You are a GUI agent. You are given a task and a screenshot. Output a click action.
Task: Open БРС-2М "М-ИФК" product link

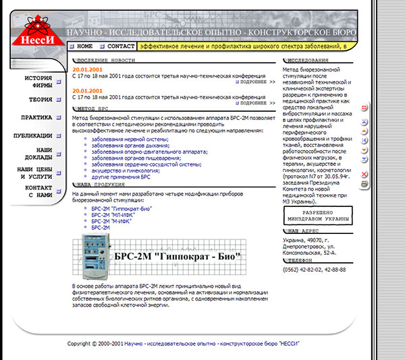[x=111, y=221]
